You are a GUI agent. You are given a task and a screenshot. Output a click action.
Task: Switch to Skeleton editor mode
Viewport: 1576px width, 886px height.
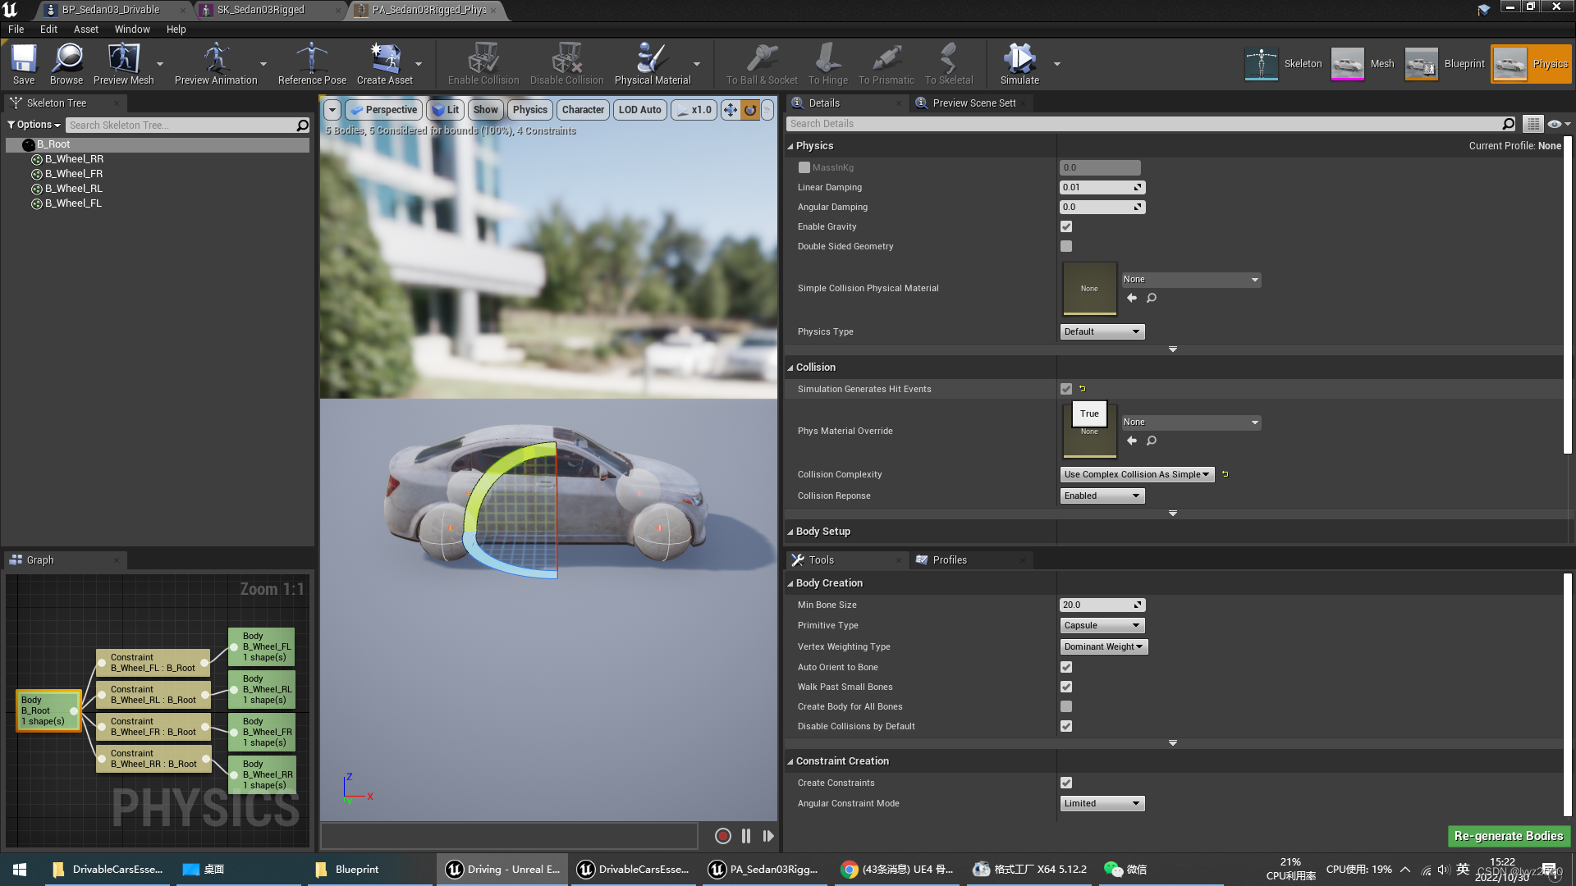(x=1284, y=64)
